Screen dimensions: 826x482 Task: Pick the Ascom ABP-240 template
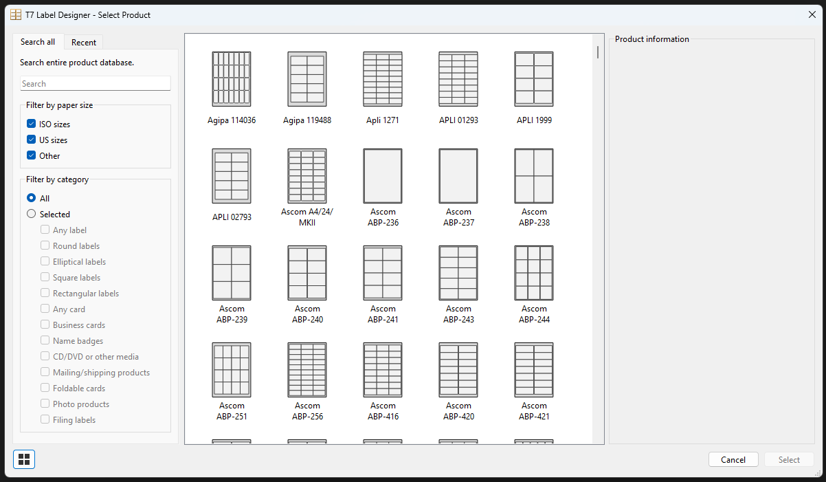(307, 273)
